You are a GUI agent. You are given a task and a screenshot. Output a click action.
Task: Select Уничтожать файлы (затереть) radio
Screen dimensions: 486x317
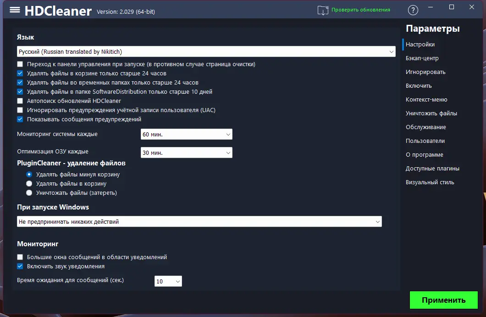29,193
